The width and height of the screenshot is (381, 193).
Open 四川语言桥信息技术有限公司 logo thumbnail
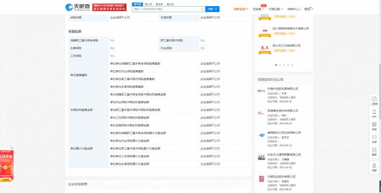(x=265, y=32)
